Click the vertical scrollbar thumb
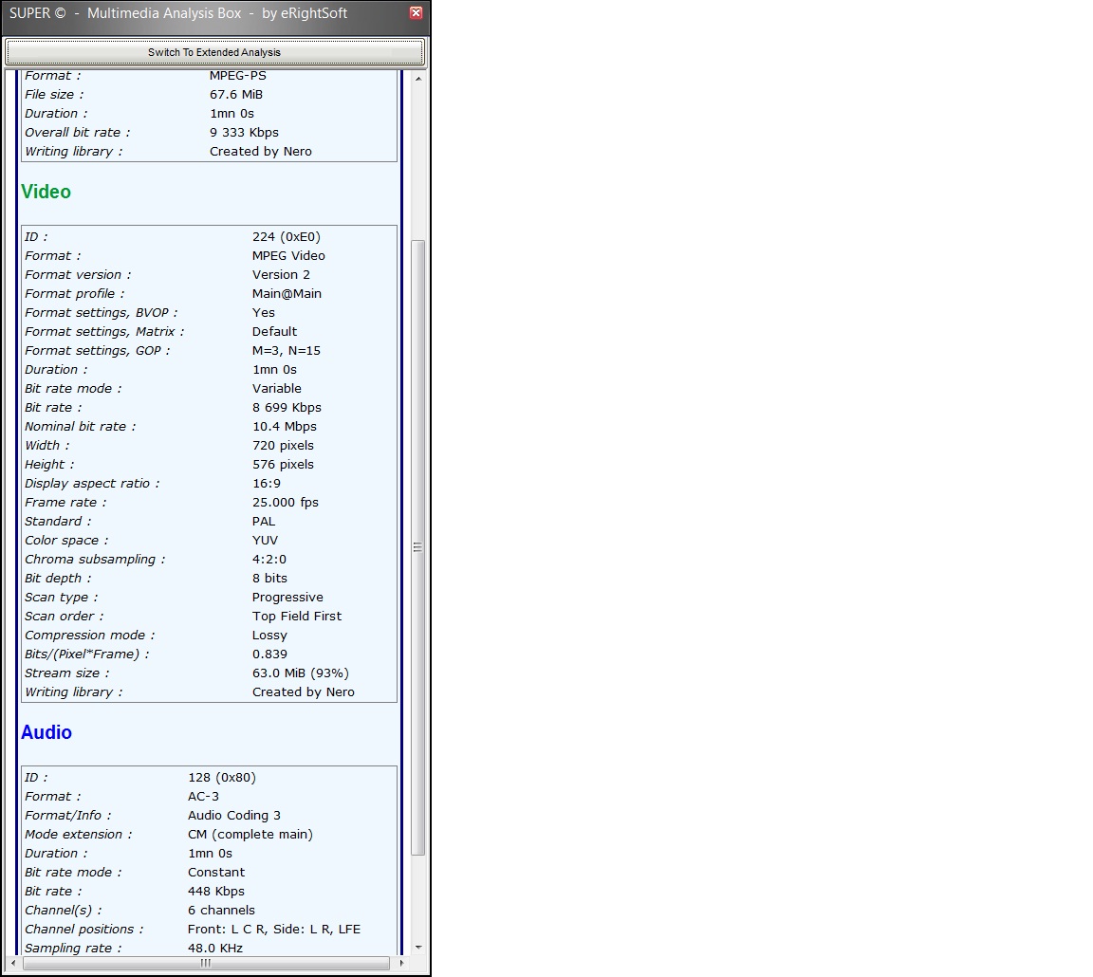The height and width of the screenshot is (977, 1093). 417,547
